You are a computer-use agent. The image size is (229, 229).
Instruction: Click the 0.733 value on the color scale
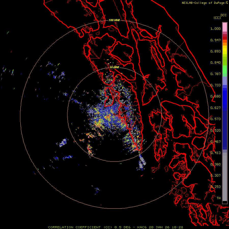coord(216,85)
